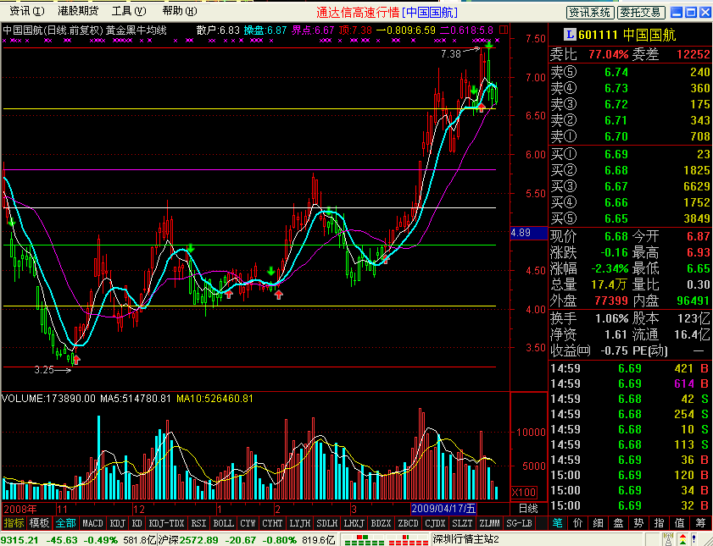The width and height of the screenshot is (713, 546).
Task: Choose the ZBCD indicator
Action: (408, 523)
